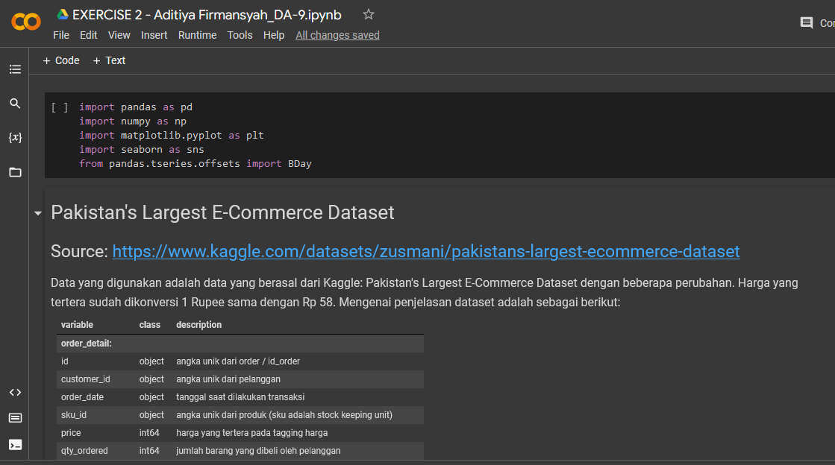Open the notebook search sidebar
The height and width of the screenshot is (465, 835).
(15, 104)
